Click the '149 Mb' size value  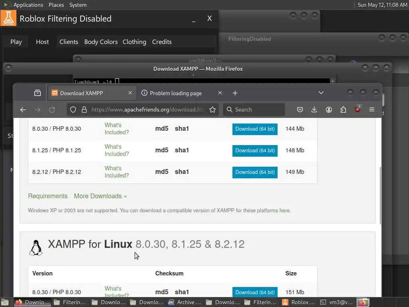[295, 172]
